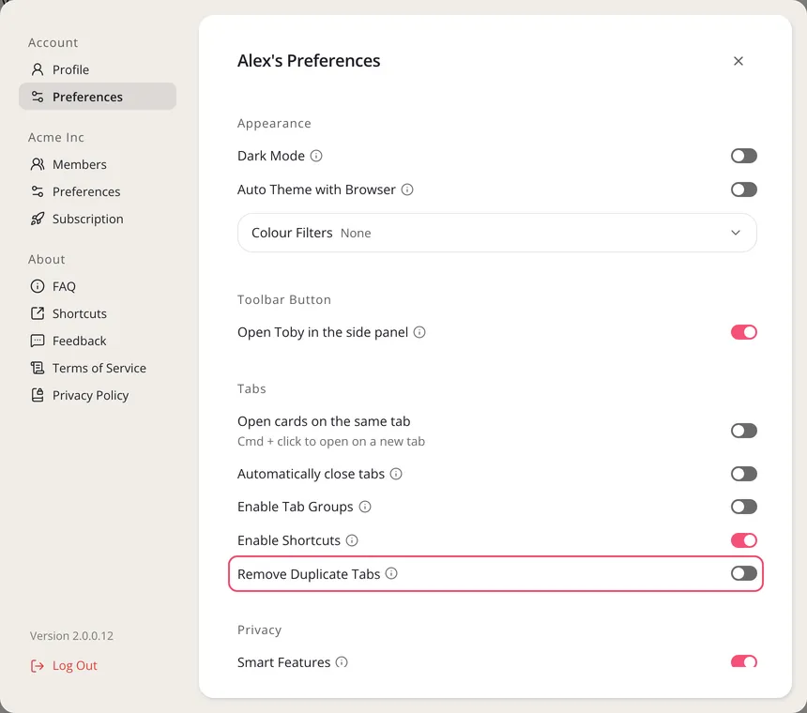Click the Terms of Service scroll icon
The height and width of the screenshot is (713, 807).
pyautogui.click(x=37, y=368)
